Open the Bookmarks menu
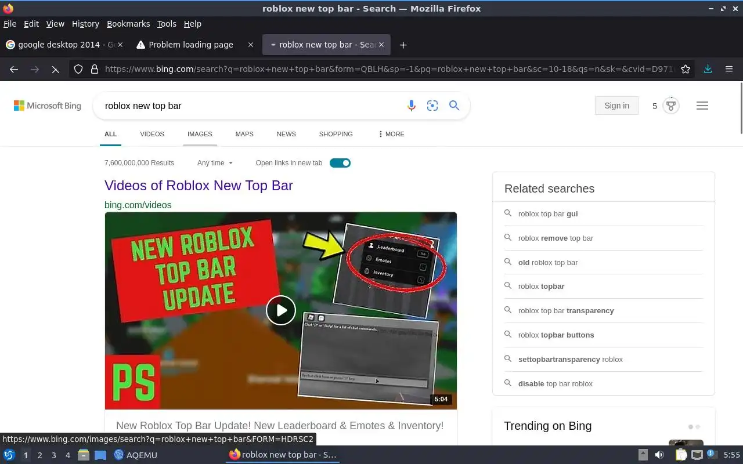743x464 pixels. [x=128, y=24]
